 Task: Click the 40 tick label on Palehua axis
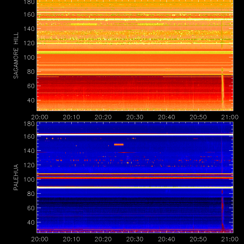click(31, 222)
